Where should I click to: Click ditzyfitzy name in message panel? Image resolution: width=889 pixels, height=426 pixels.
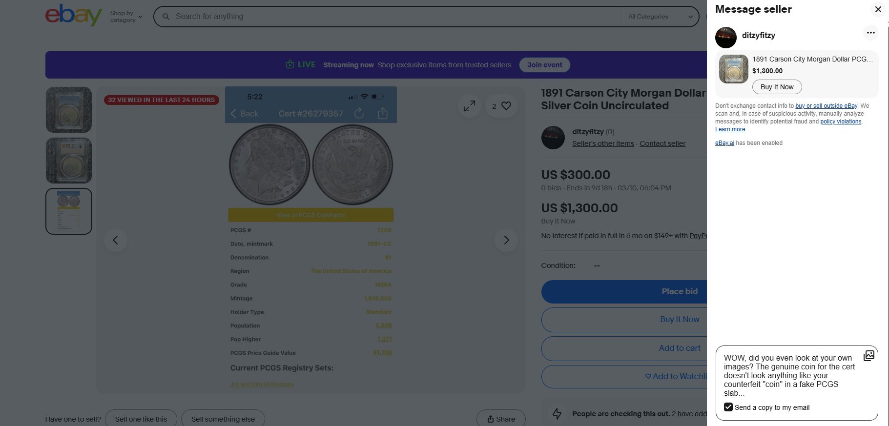[758, 35]
